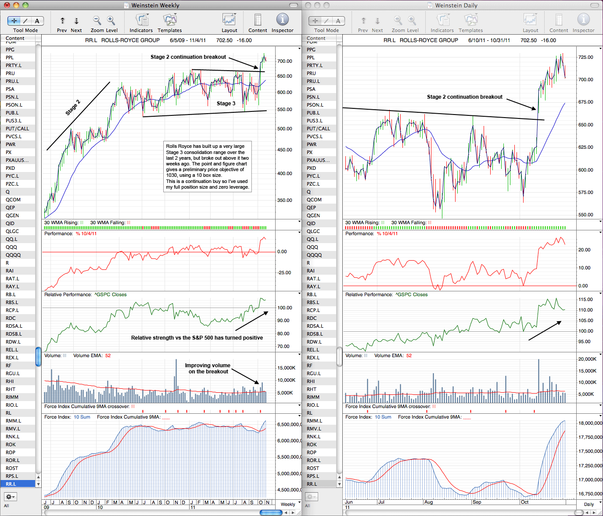Open the Relative Performance panel menu arrow in Weekly window
The image size is (603, 516).
[x=299, y=294]
